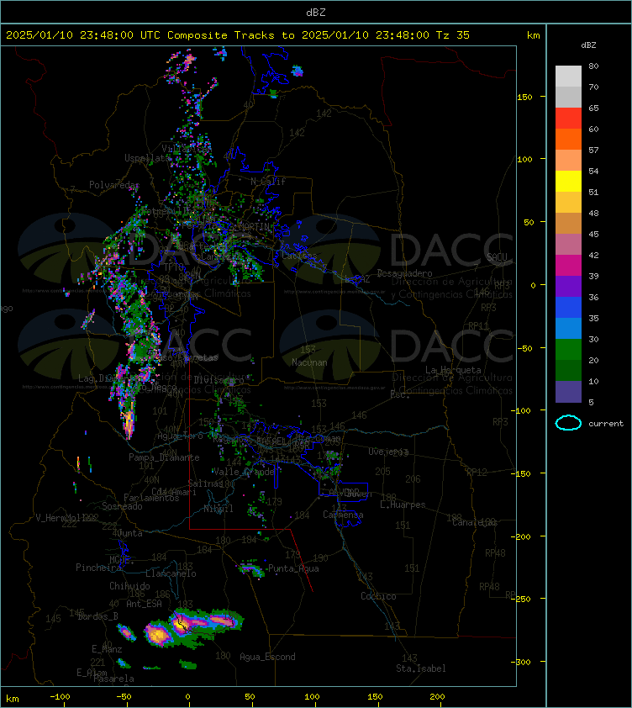
Task: Select the gray 70-65 dBZ legend swatch
Action: (x=568, y=97)
